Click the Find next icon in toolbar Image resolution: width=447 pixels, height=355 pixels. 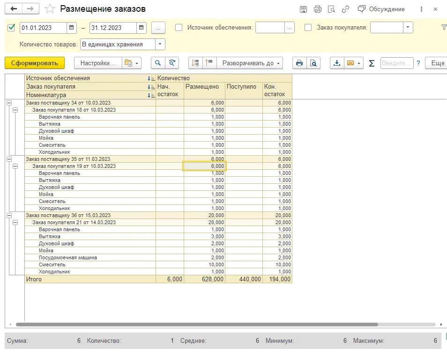pyautogui.click(x=172, y=63)
